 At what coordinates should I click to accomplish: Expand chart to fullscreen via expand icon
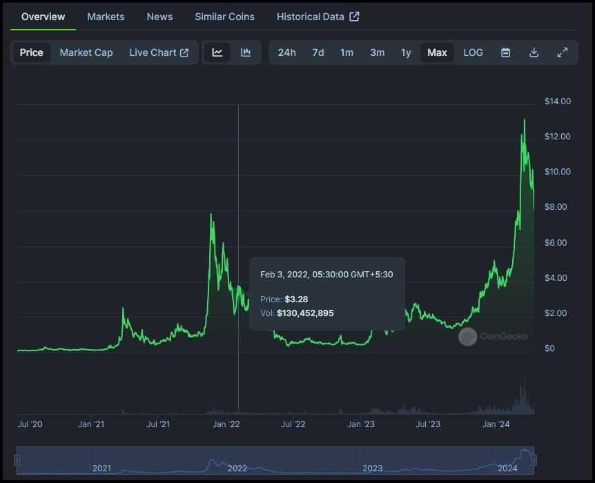click(562, 52)
